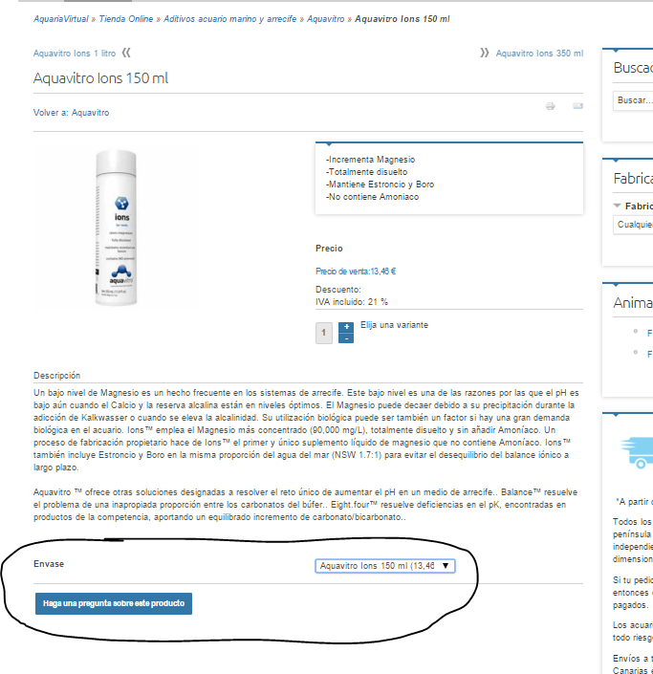Decrease quantity with the minus button
Image resolution: width=653 pixels, height=674 pixels.
tap(346, 338)
